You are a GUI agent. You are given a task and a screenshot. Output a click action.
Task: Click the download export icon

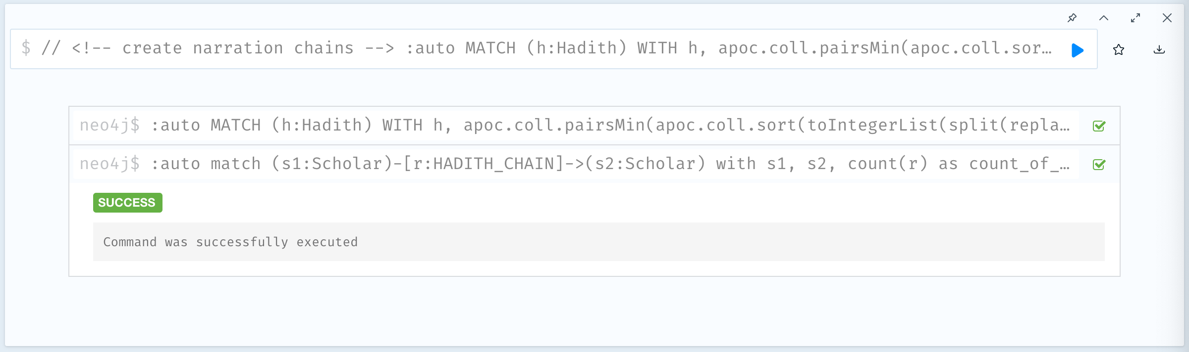(1159, 50)
